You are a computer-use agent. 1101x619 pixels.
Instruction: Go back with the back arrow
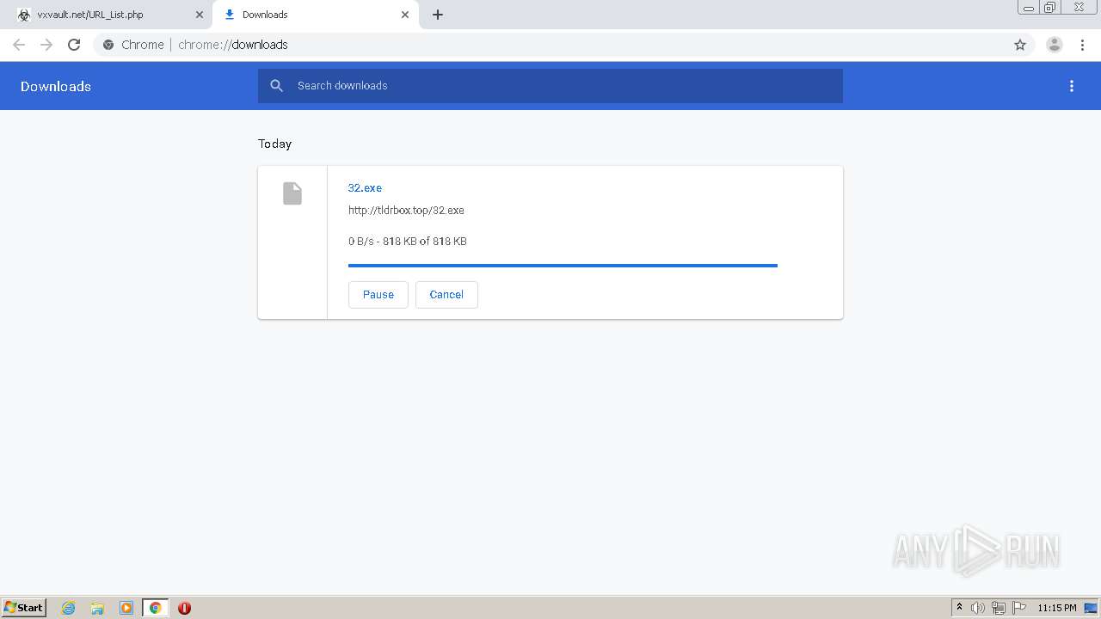pyautogui.click(x=19, y=45)
